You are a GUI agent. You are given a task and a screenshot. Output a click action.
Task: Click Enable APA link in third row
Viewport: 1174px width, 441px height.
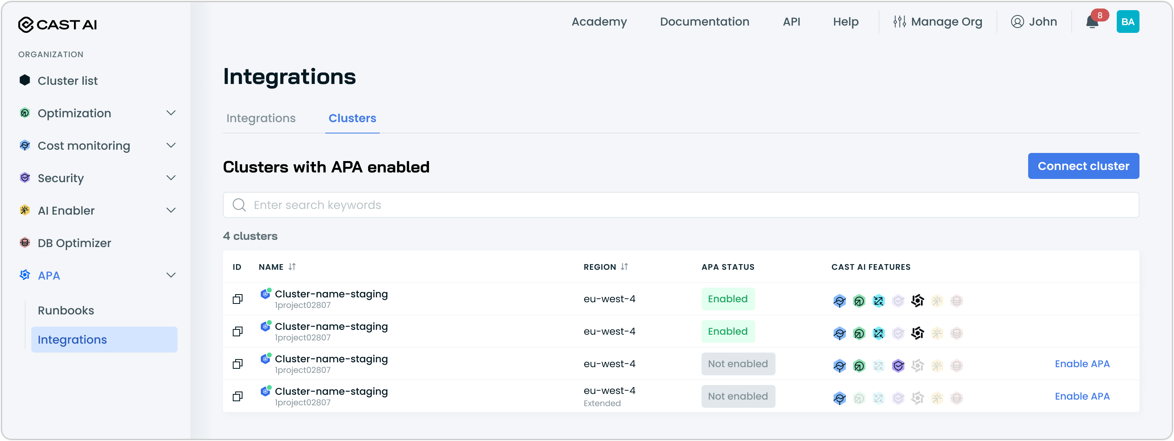[1081, 364]
